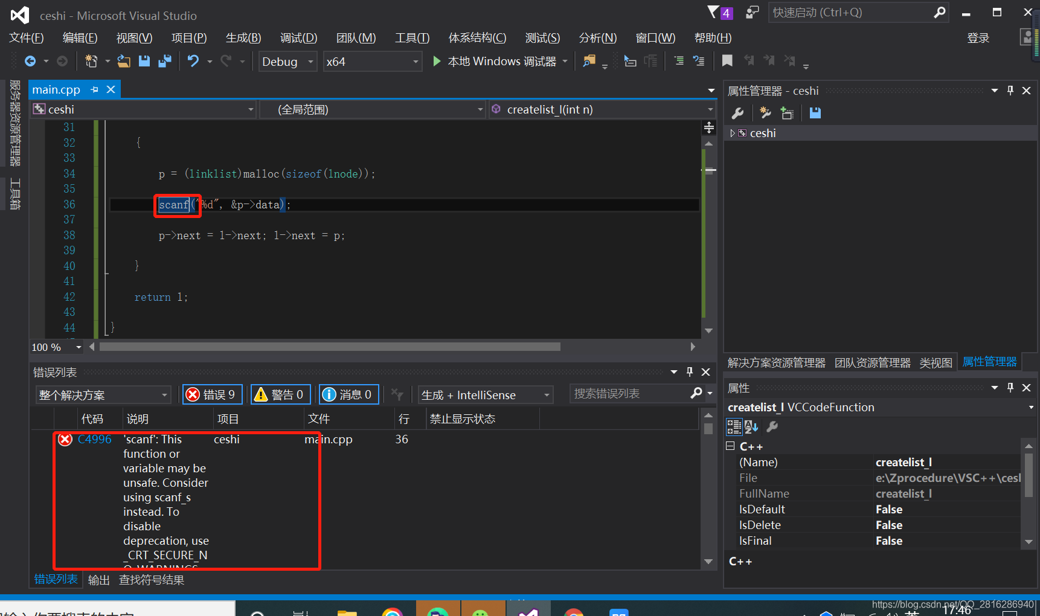Switch to the 团队资源管理器 tab
This screenshot has height=616, width=1040.
click(x=872, y=362)
